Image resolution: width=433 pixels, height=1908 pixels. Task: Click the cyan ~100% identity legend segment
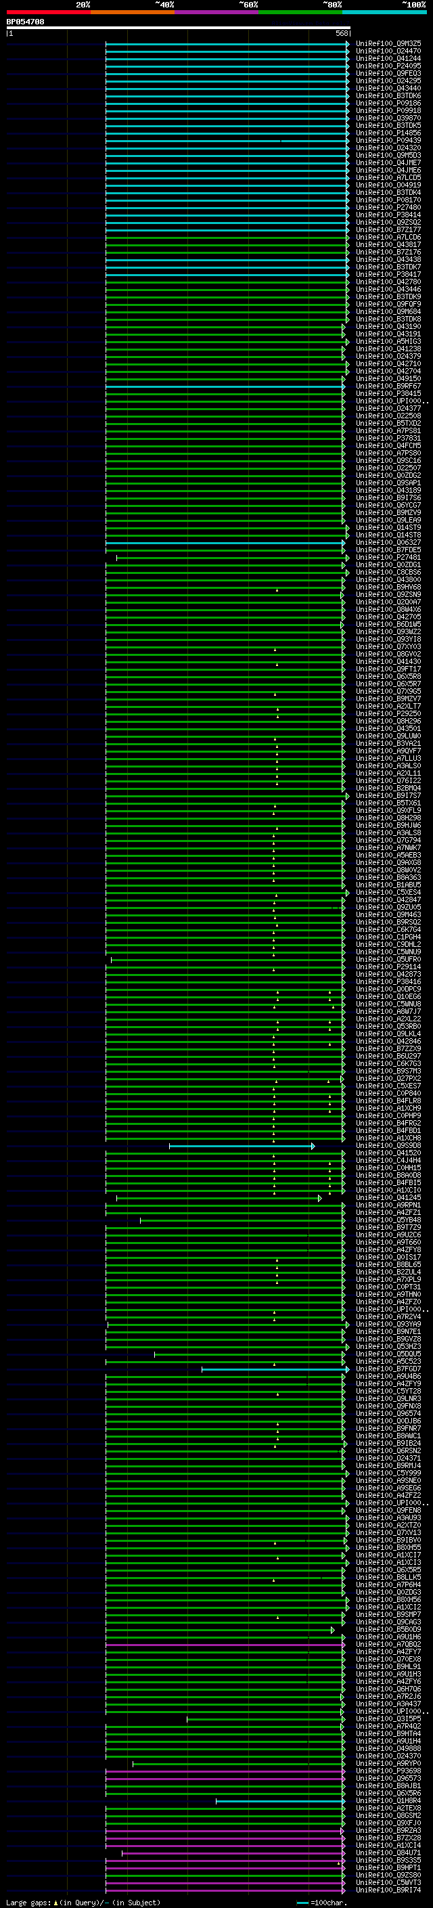[x=384, y=12]
